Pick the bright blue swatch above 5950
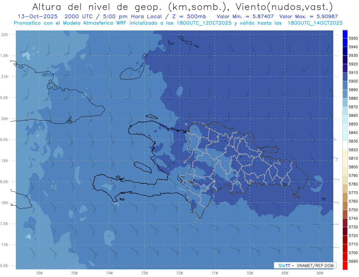 pos(345,34)
